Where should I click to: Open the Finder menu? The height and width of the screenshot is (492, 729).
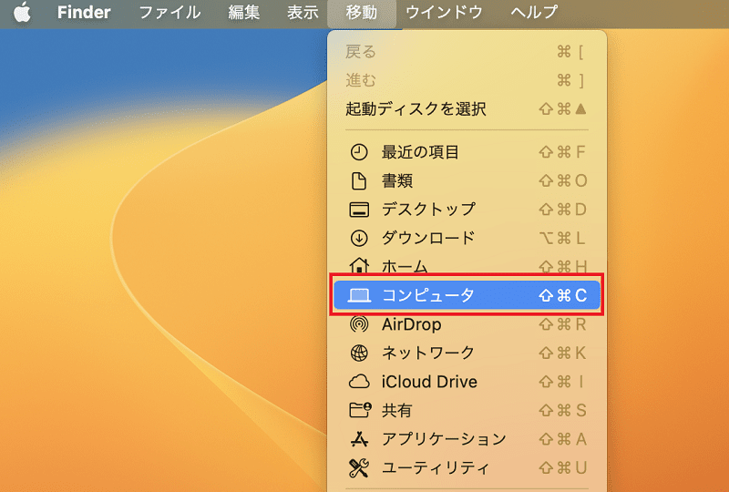point(84,13)
